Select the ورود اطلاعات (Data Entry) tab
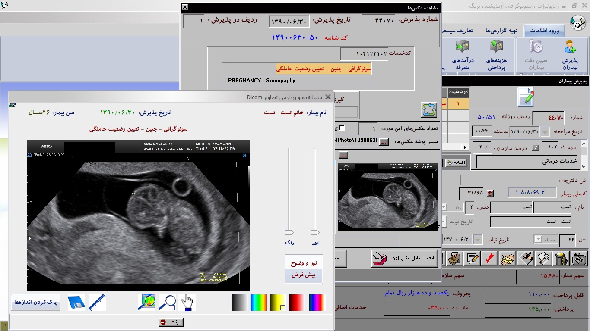This screenshot has height=331, width=590. pyautogui.click(x=544, y=31)
